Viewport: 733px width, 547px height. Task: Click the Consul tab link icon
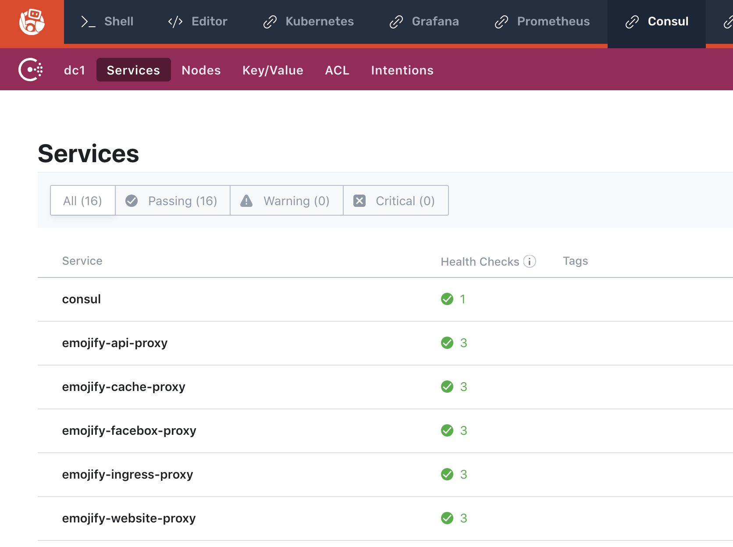pyautogui.click(x=632, y=21)
